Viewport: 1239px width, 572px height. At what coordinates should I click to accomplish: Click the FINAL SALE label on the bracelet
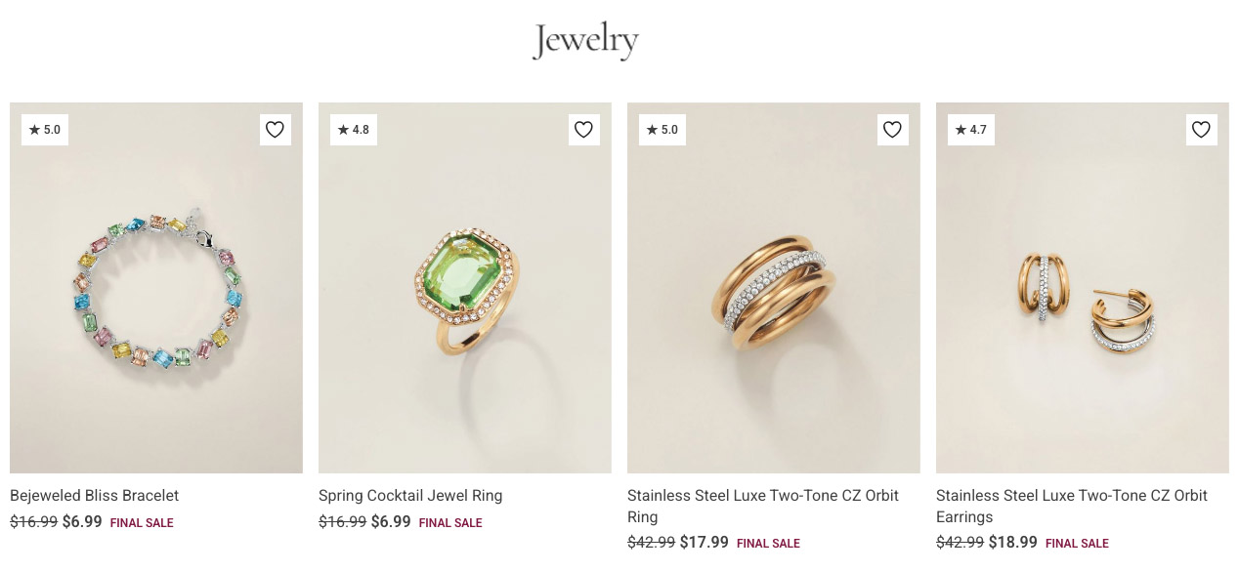coord(142,522)
